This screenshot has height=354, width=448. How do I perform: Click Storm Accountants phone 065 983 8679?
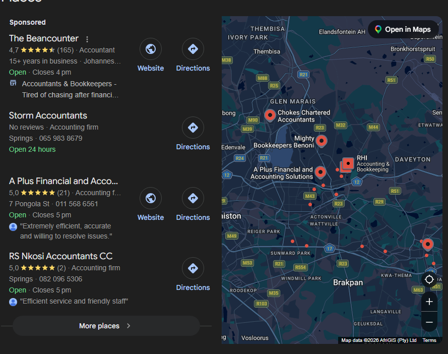(x=60, y=138)
